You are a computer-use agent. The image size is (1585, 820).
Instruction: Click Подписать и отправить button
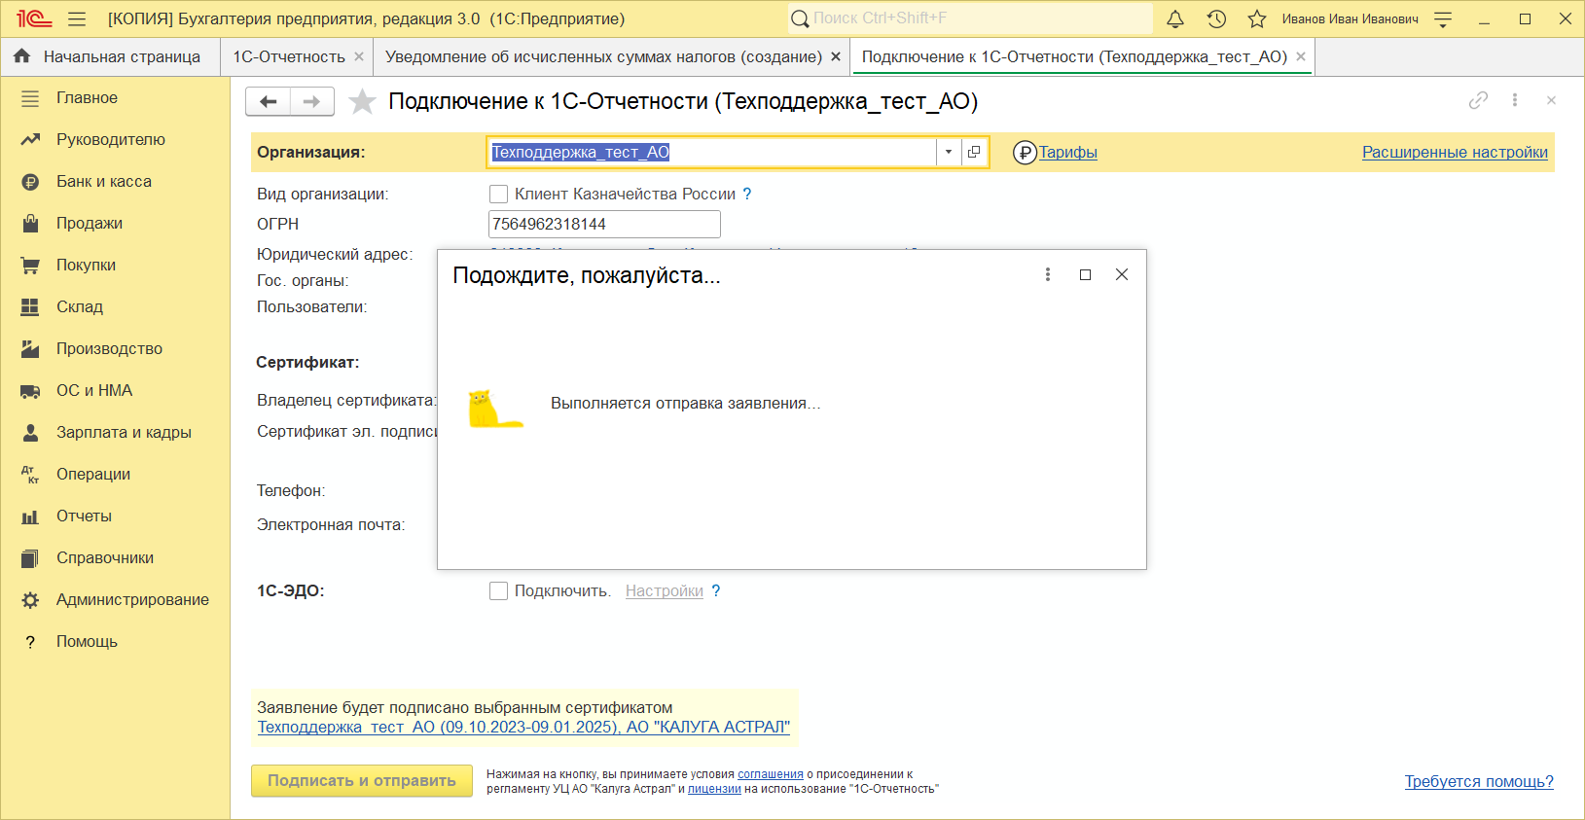click(362, 781)
